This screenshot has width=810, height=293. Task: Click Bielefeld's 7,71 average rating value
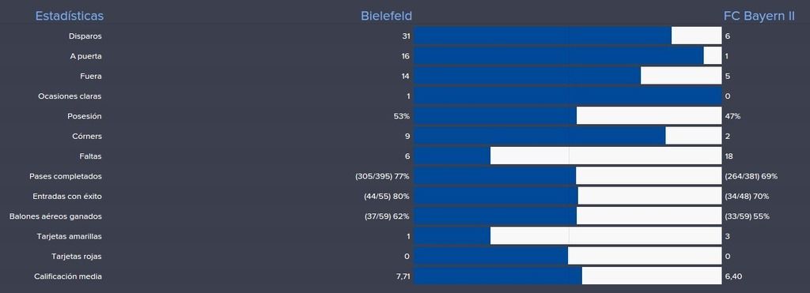click(403, 276)
